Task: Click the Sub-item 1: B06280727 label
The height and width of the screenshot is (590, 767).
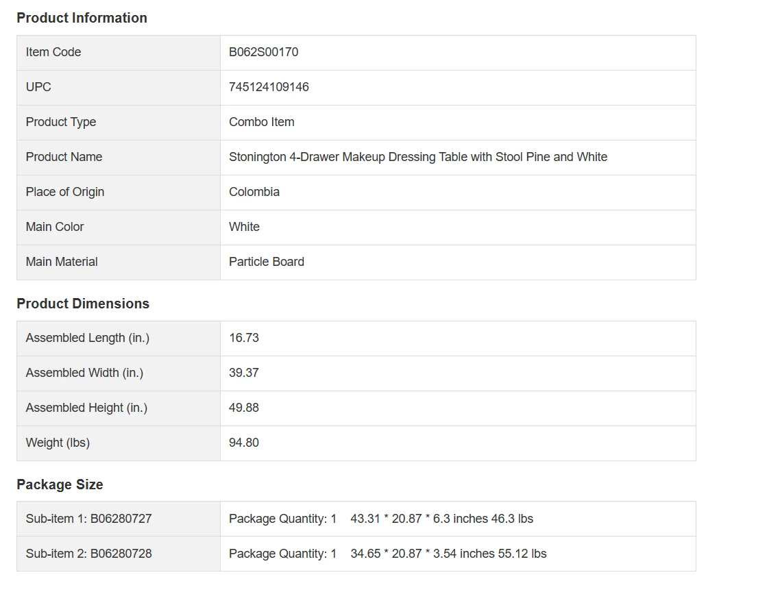Action: (88, 519)
